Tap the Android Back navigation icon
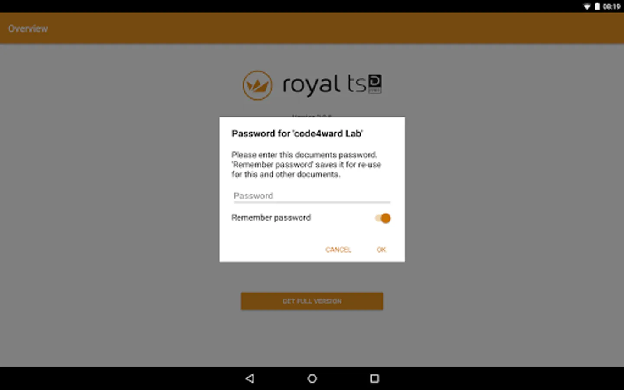The width and height of the screenshot is (624, 390). pos(250,378)
